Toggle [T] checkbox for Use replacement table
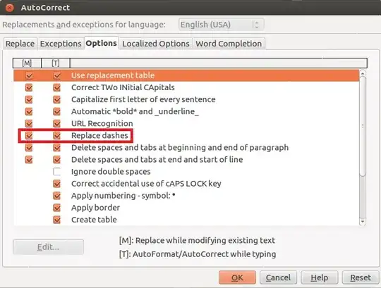The width and height of the screenshot is (381, 288). pyautogui.click(x=57, y=75)
